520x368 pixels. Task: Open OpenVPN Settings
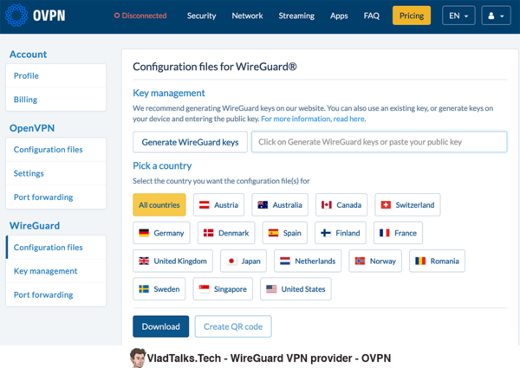(55, 173)
